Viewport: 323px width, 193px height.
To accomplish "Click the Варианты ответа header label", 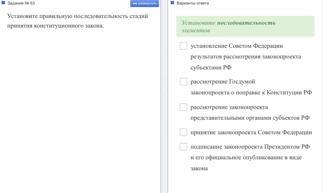I will [x=193, y=3].
